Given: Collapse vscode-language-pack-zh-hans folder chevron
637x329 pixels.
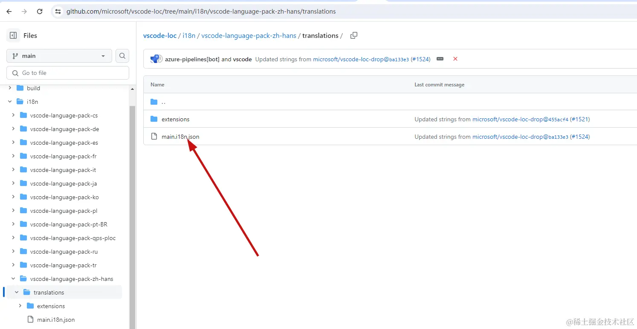Looking at the screenshot, I should tap(13, 279).
